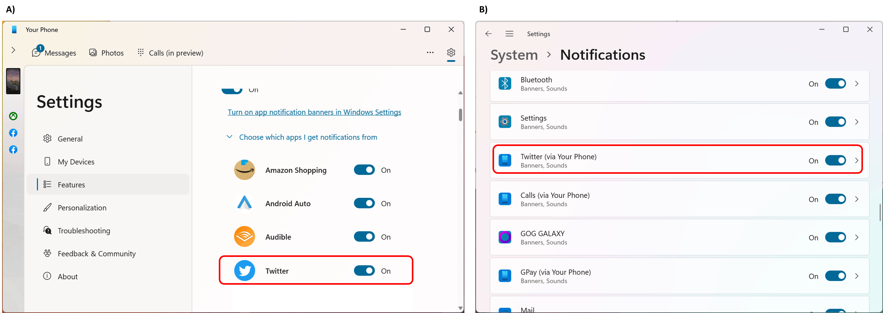Viewport: 883px width, 313px height.
Task: Open General settings section
Action: pos(70,138)
